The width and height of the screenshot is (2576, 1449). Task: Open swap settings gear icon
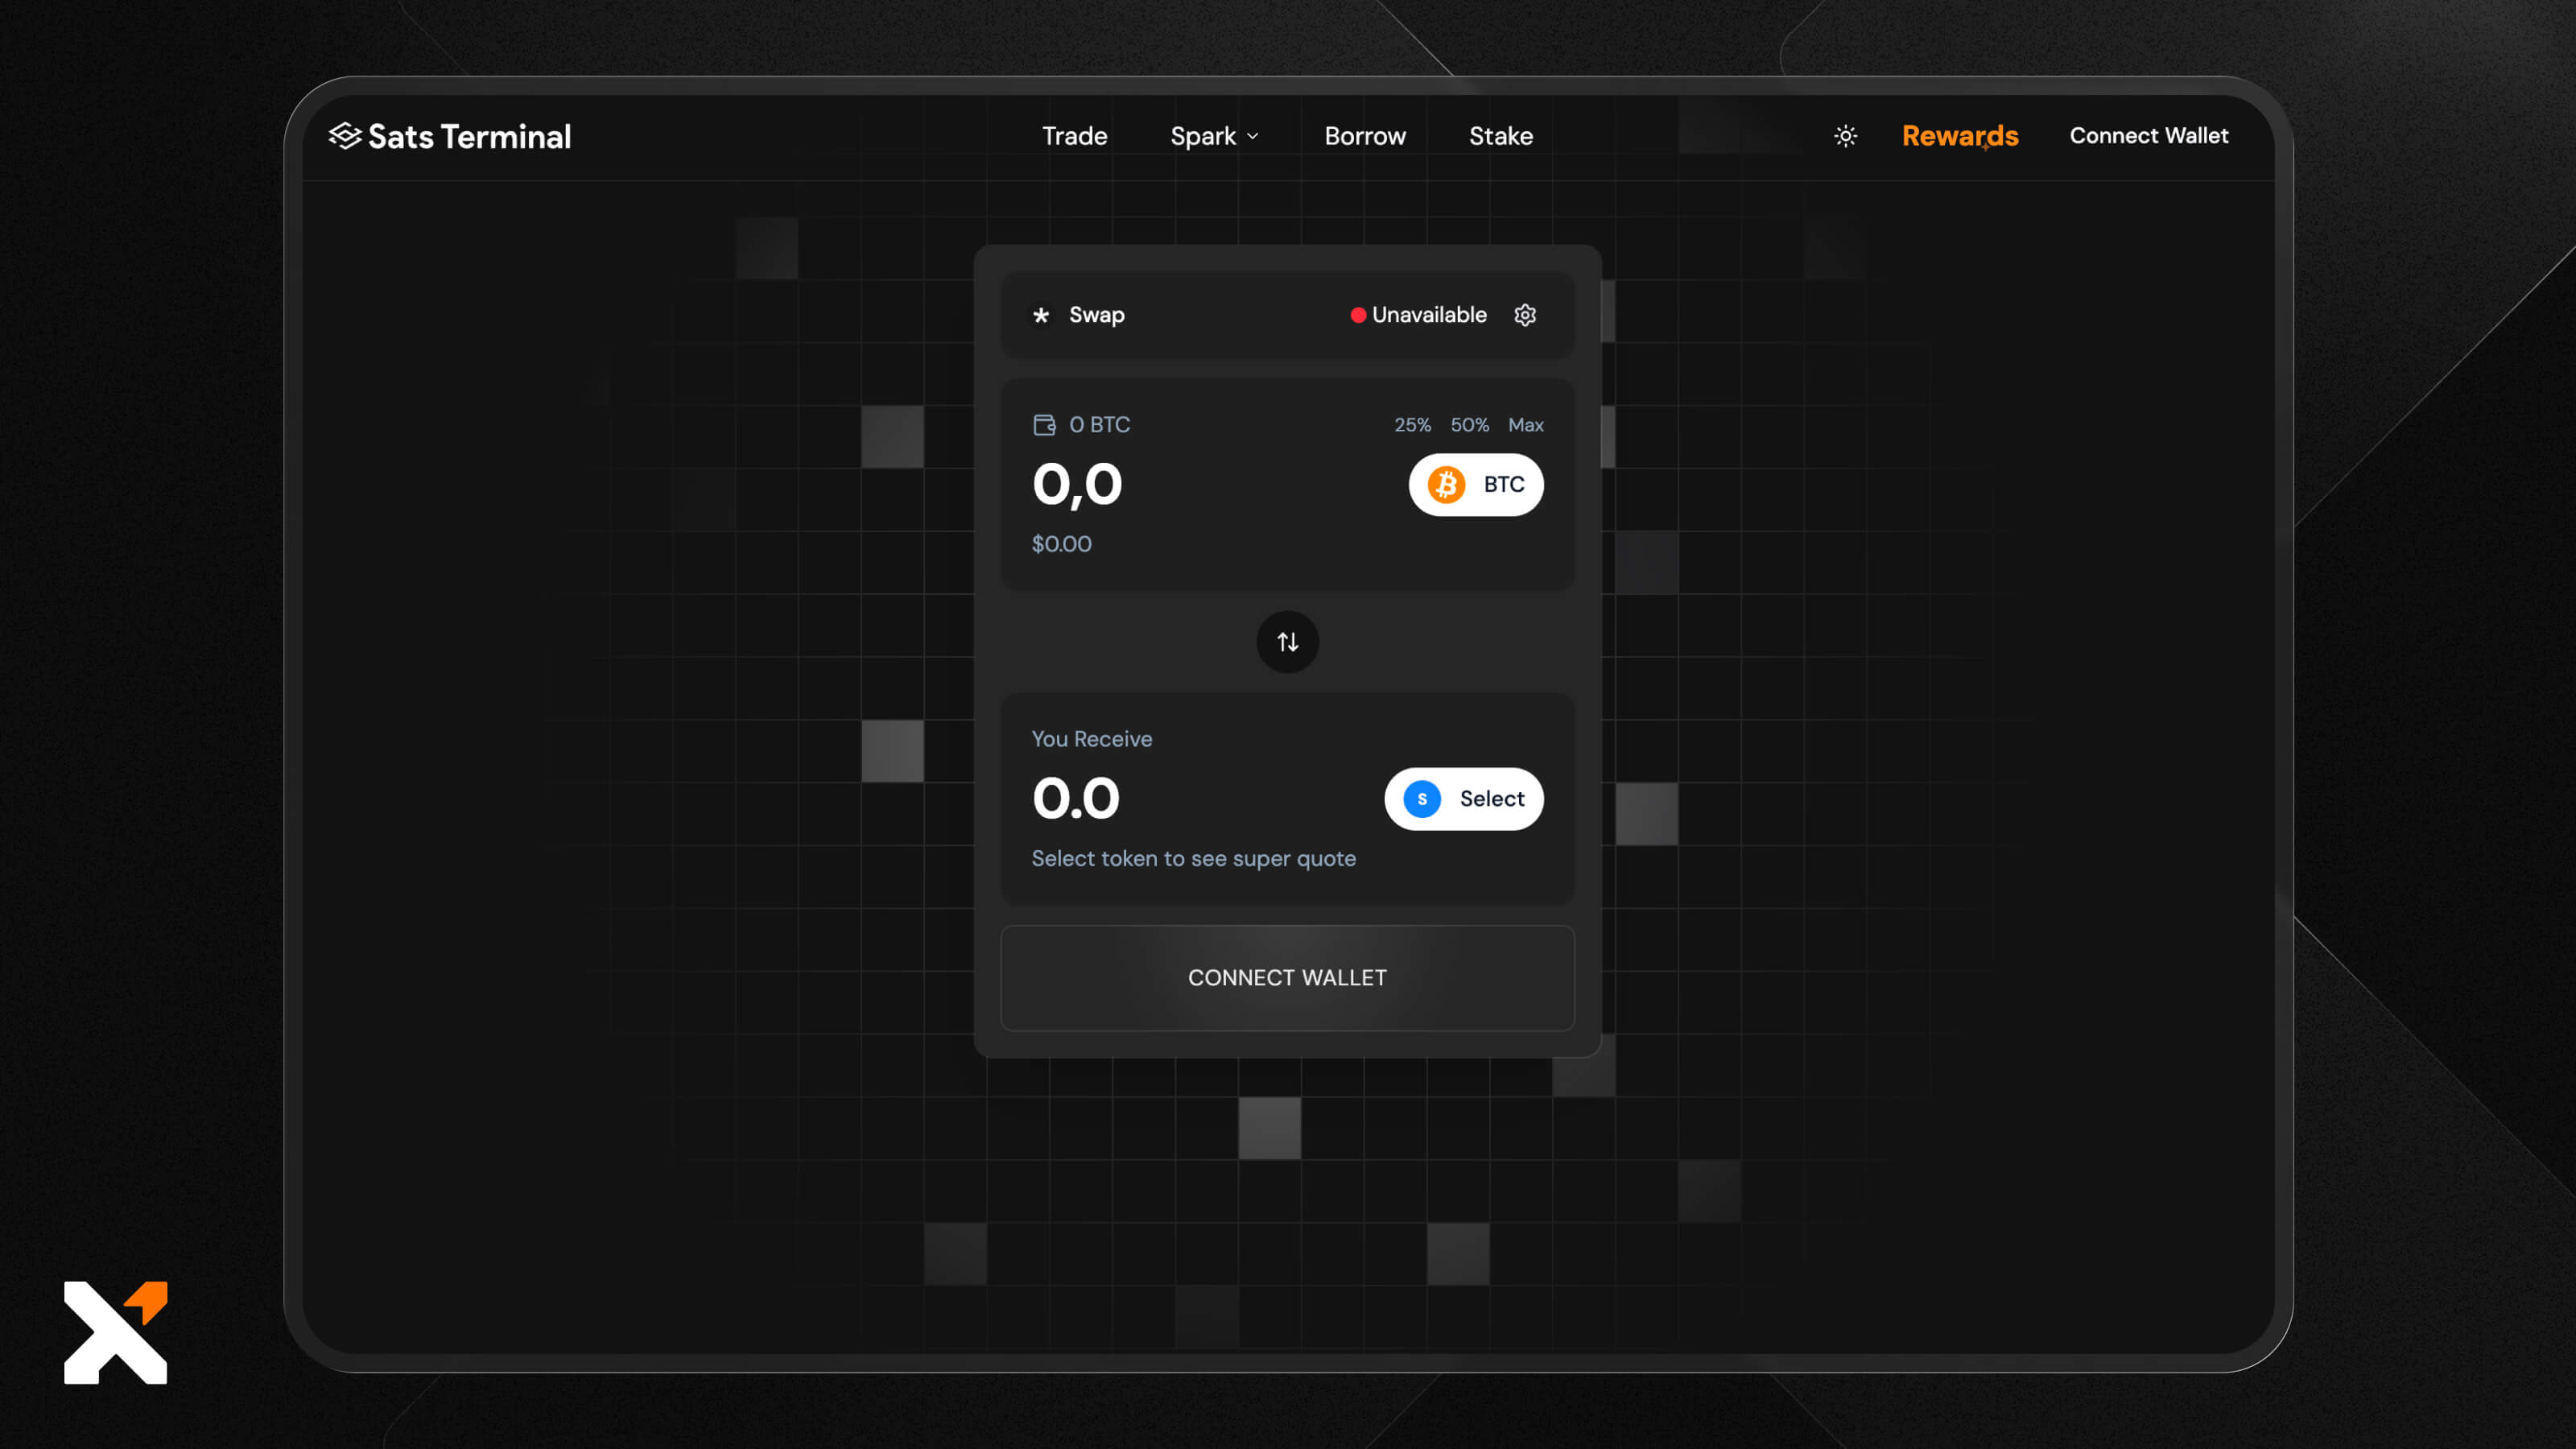(x=1524, y=315)
